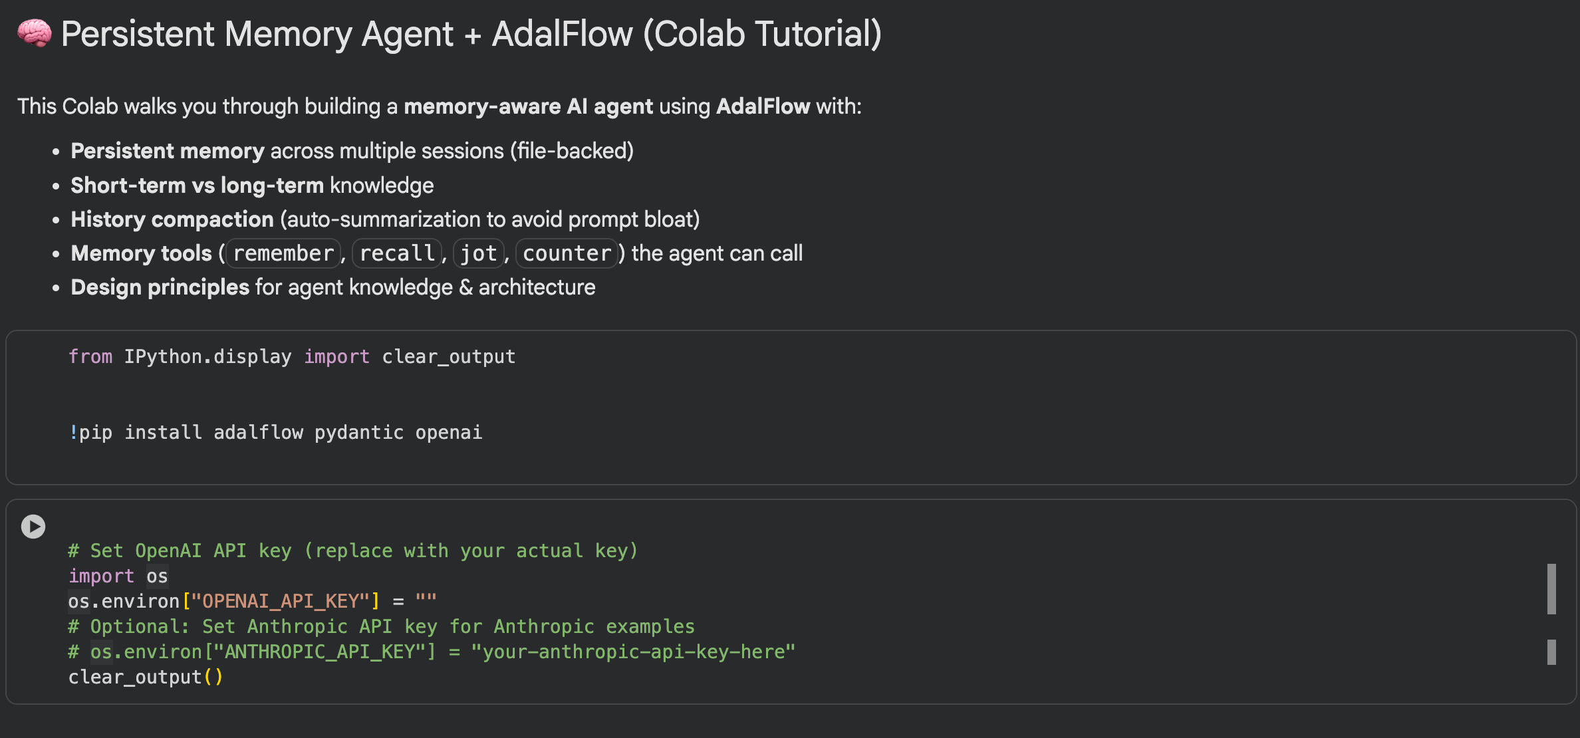Image resolution: width=1580 pixels, height=738 pixels.
Task: Click the upper gray scrollbar marker
Action: click(1551, 589)
